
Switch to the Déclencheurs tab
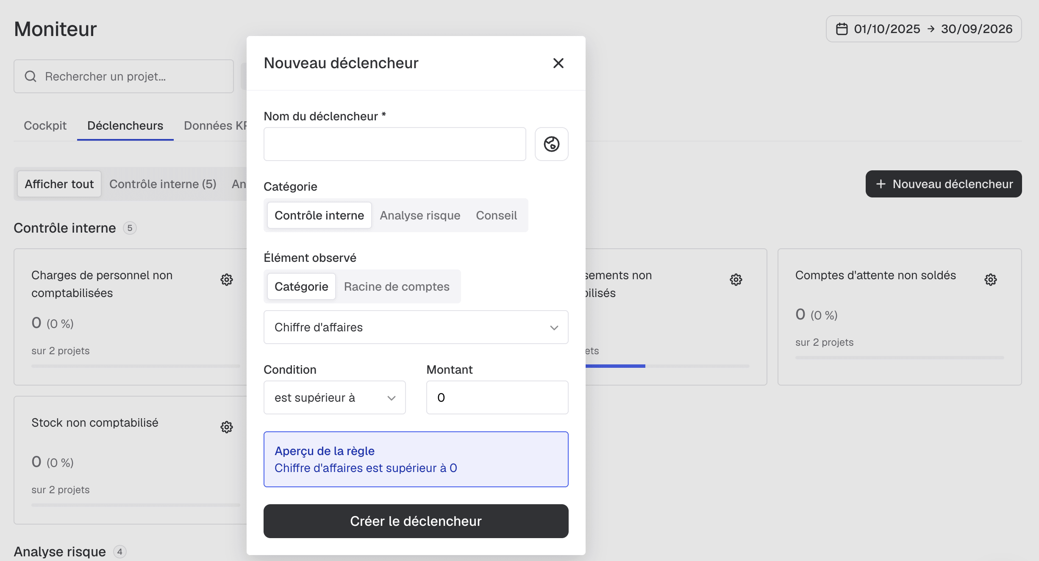coord(125,125)
